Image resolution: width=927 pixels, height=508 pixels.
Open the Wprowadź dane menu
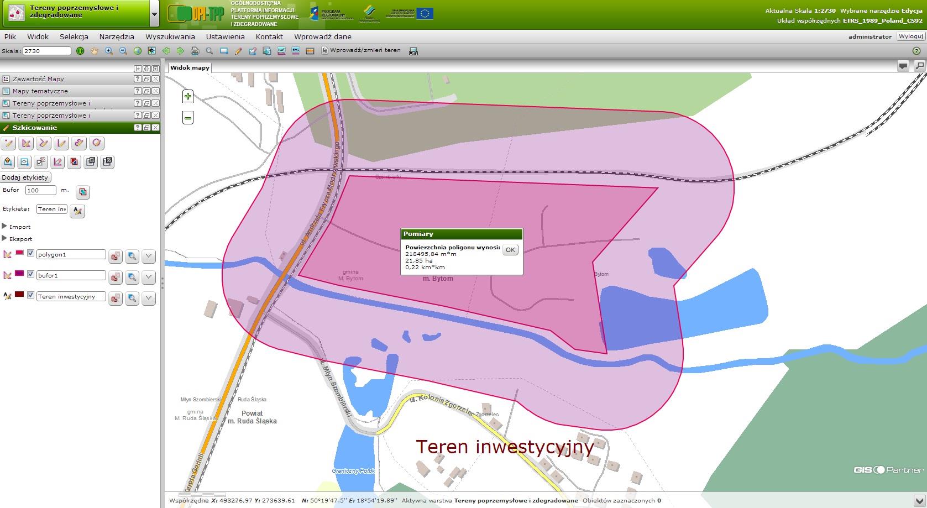coord(323,36)
